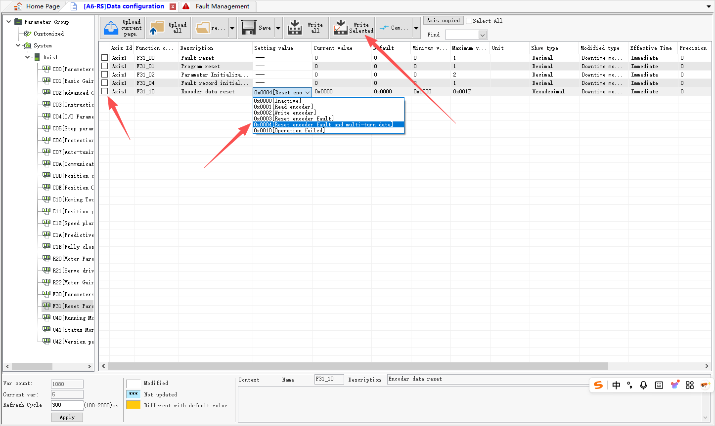The height and width of the screenshot is (426, 715).
Task: Click the parameter table horizontal scrollbar
Action: [x=357, y=366]
